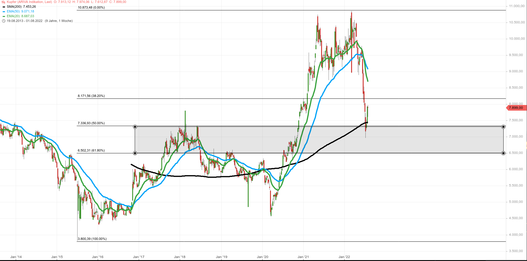Click the 11.000,00 price axis label
The width and height of the screenshot is (527, 261).
click(516, 6)
